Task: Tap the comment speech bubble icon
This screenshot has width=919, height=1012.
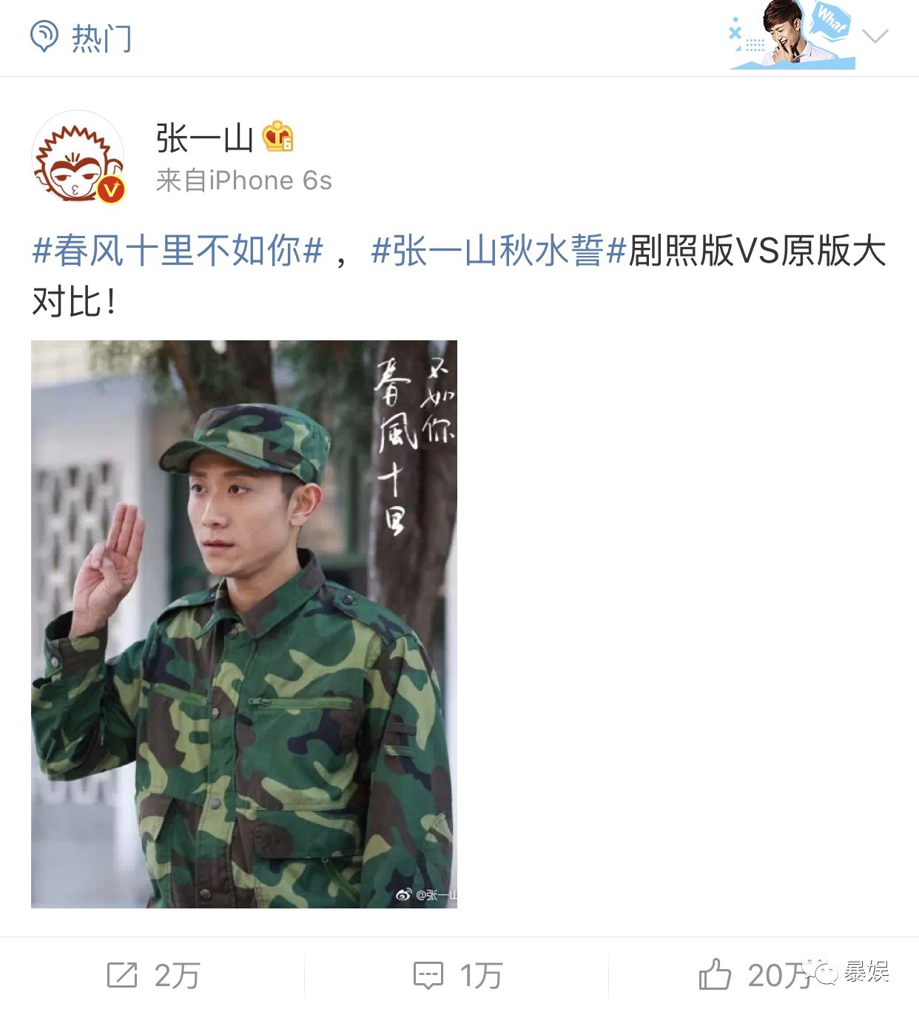Action: point(428,976)
